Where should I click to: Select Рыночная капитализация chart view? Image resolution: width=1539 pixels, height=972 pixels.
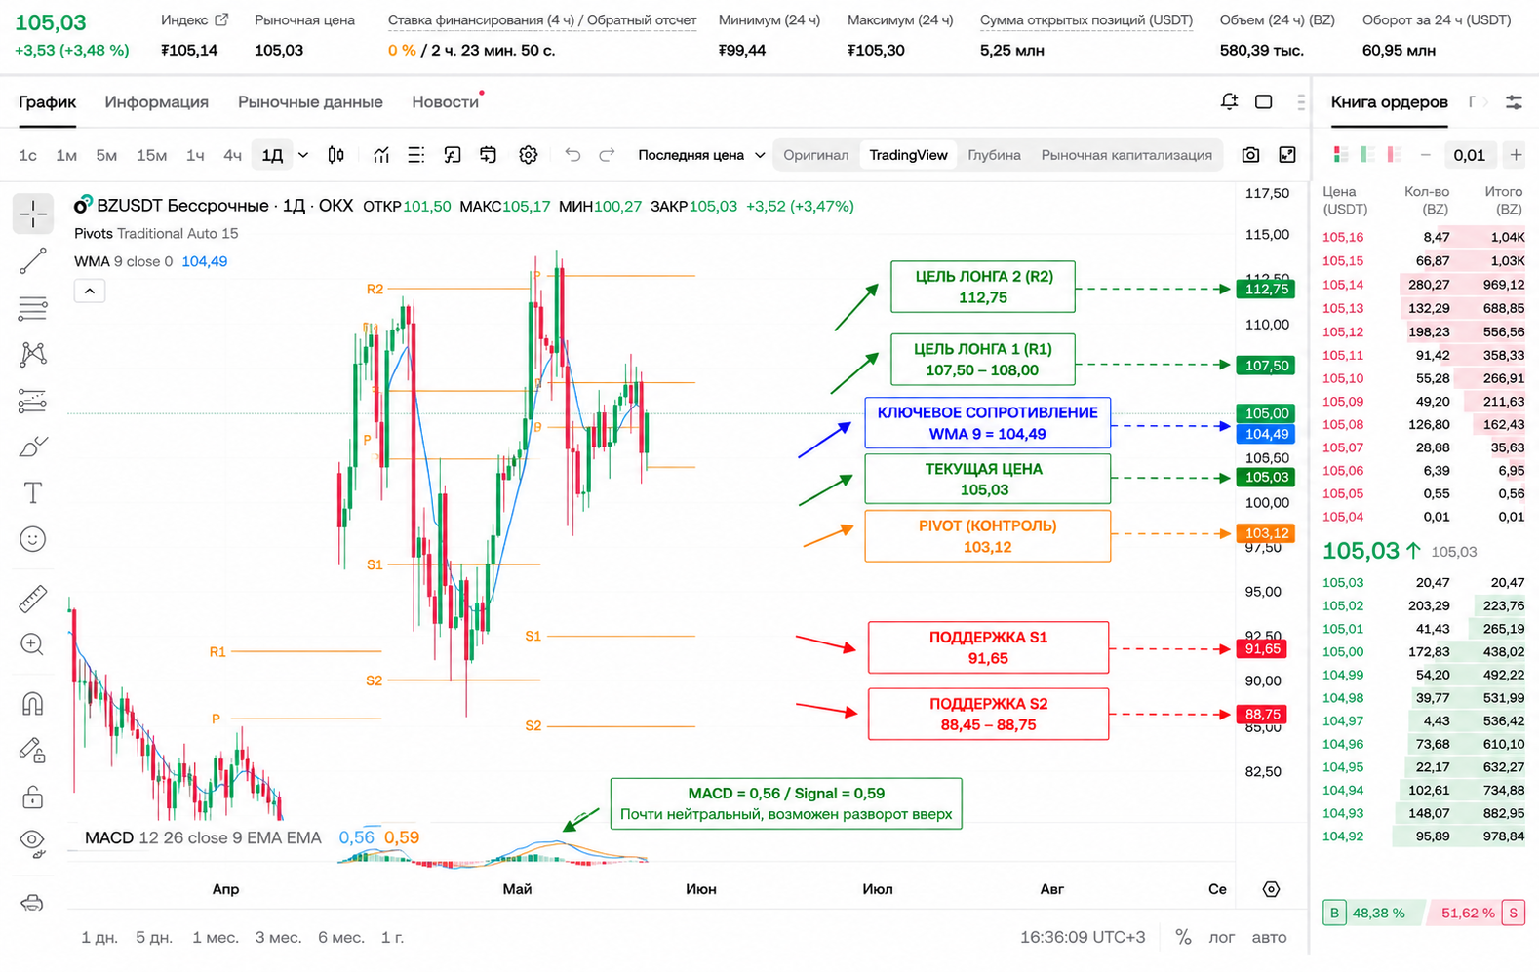coord(1126,155)
